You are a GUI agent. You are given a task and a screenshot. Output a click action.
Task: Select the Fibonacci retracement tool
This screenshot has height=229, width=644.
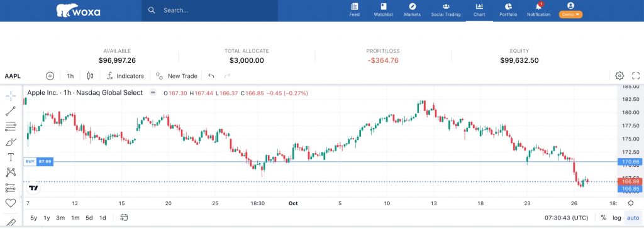click(x=11, y=127)
